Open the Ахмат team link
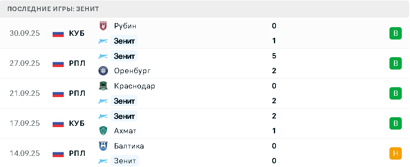The image size is (410, 167). point(125,131)
